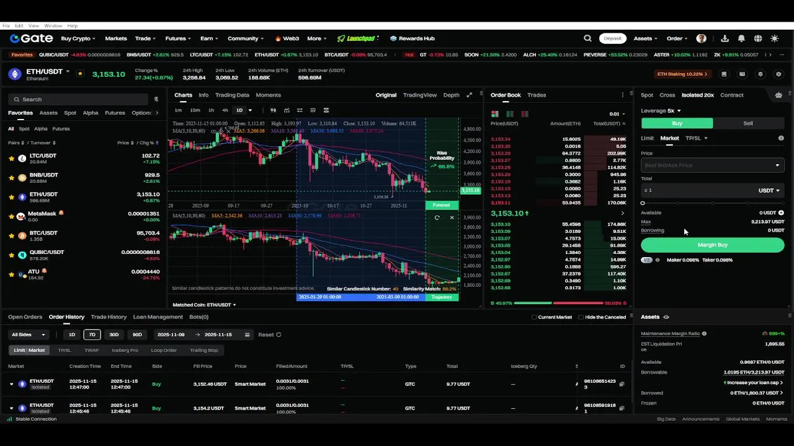Open the Loan Management tab
The height and width of the screenshot is (446, 794).
(x=158, y=317)
